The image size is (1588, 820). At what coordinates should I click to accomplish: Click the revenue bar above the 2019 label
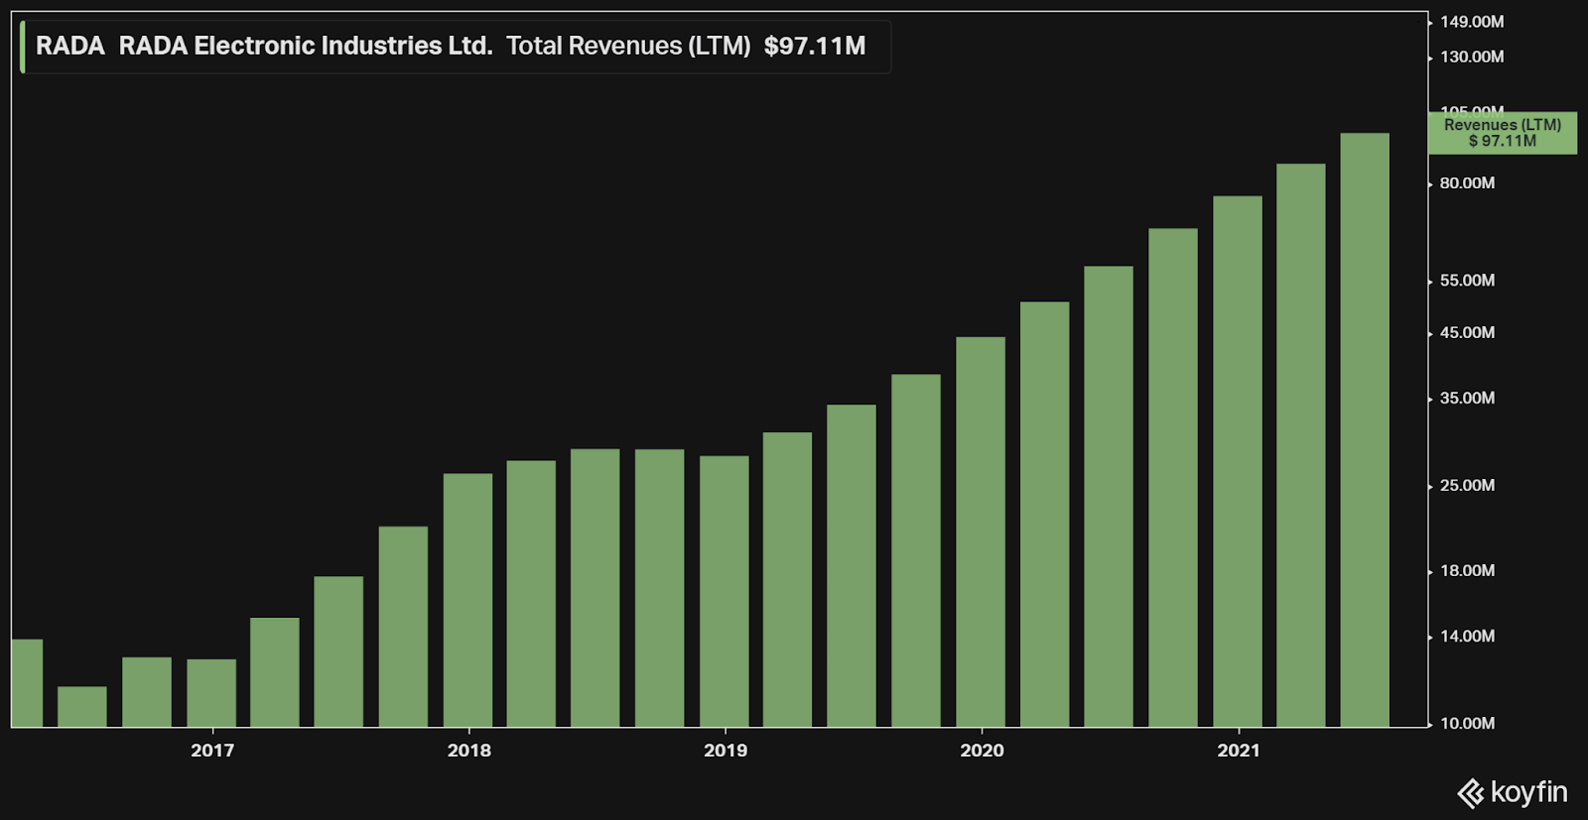click(x=725, y=592)
